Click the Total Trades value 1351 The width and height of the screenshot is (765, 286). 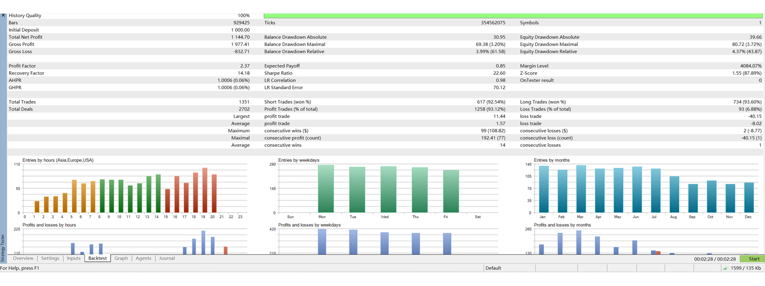244,102
